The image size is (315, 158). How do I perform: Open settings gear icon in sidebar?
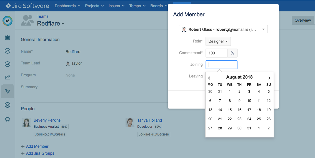7,119
